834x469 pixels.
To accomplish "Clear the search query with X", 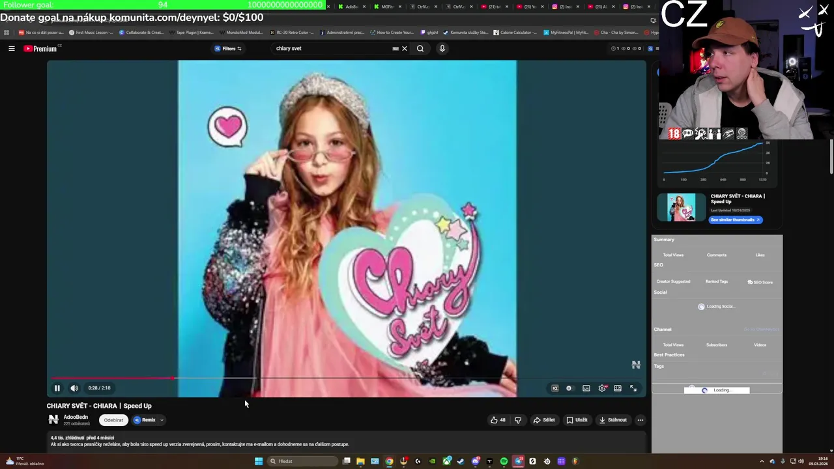I will click(x=404, y=48).
